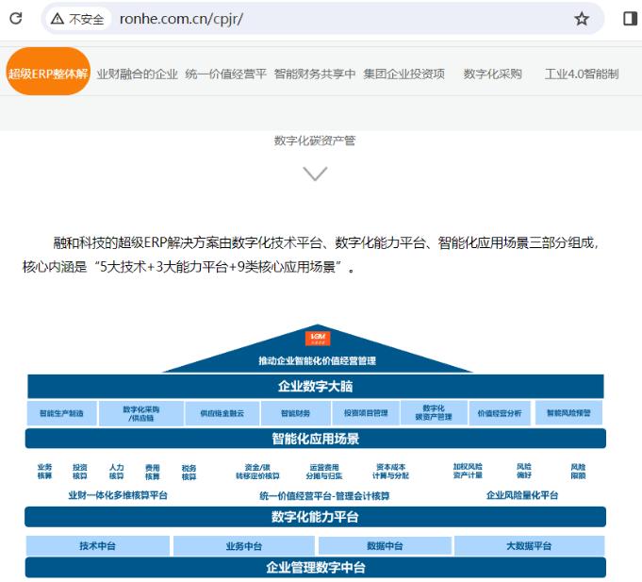Open the 统一价值经营平 tab
Viewport: 642px width, 582px height.
(x=225, y=75)
